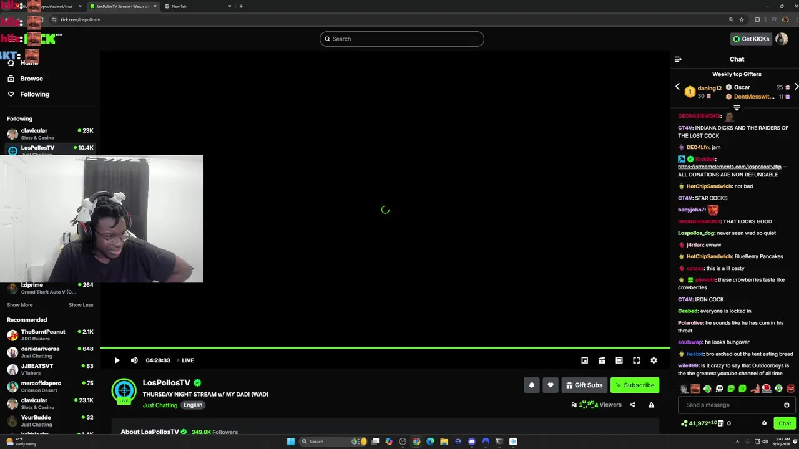The height and width of the screenshot is (449, 799).
Task: Click the Gift Subs button
Action: point(584,385)
